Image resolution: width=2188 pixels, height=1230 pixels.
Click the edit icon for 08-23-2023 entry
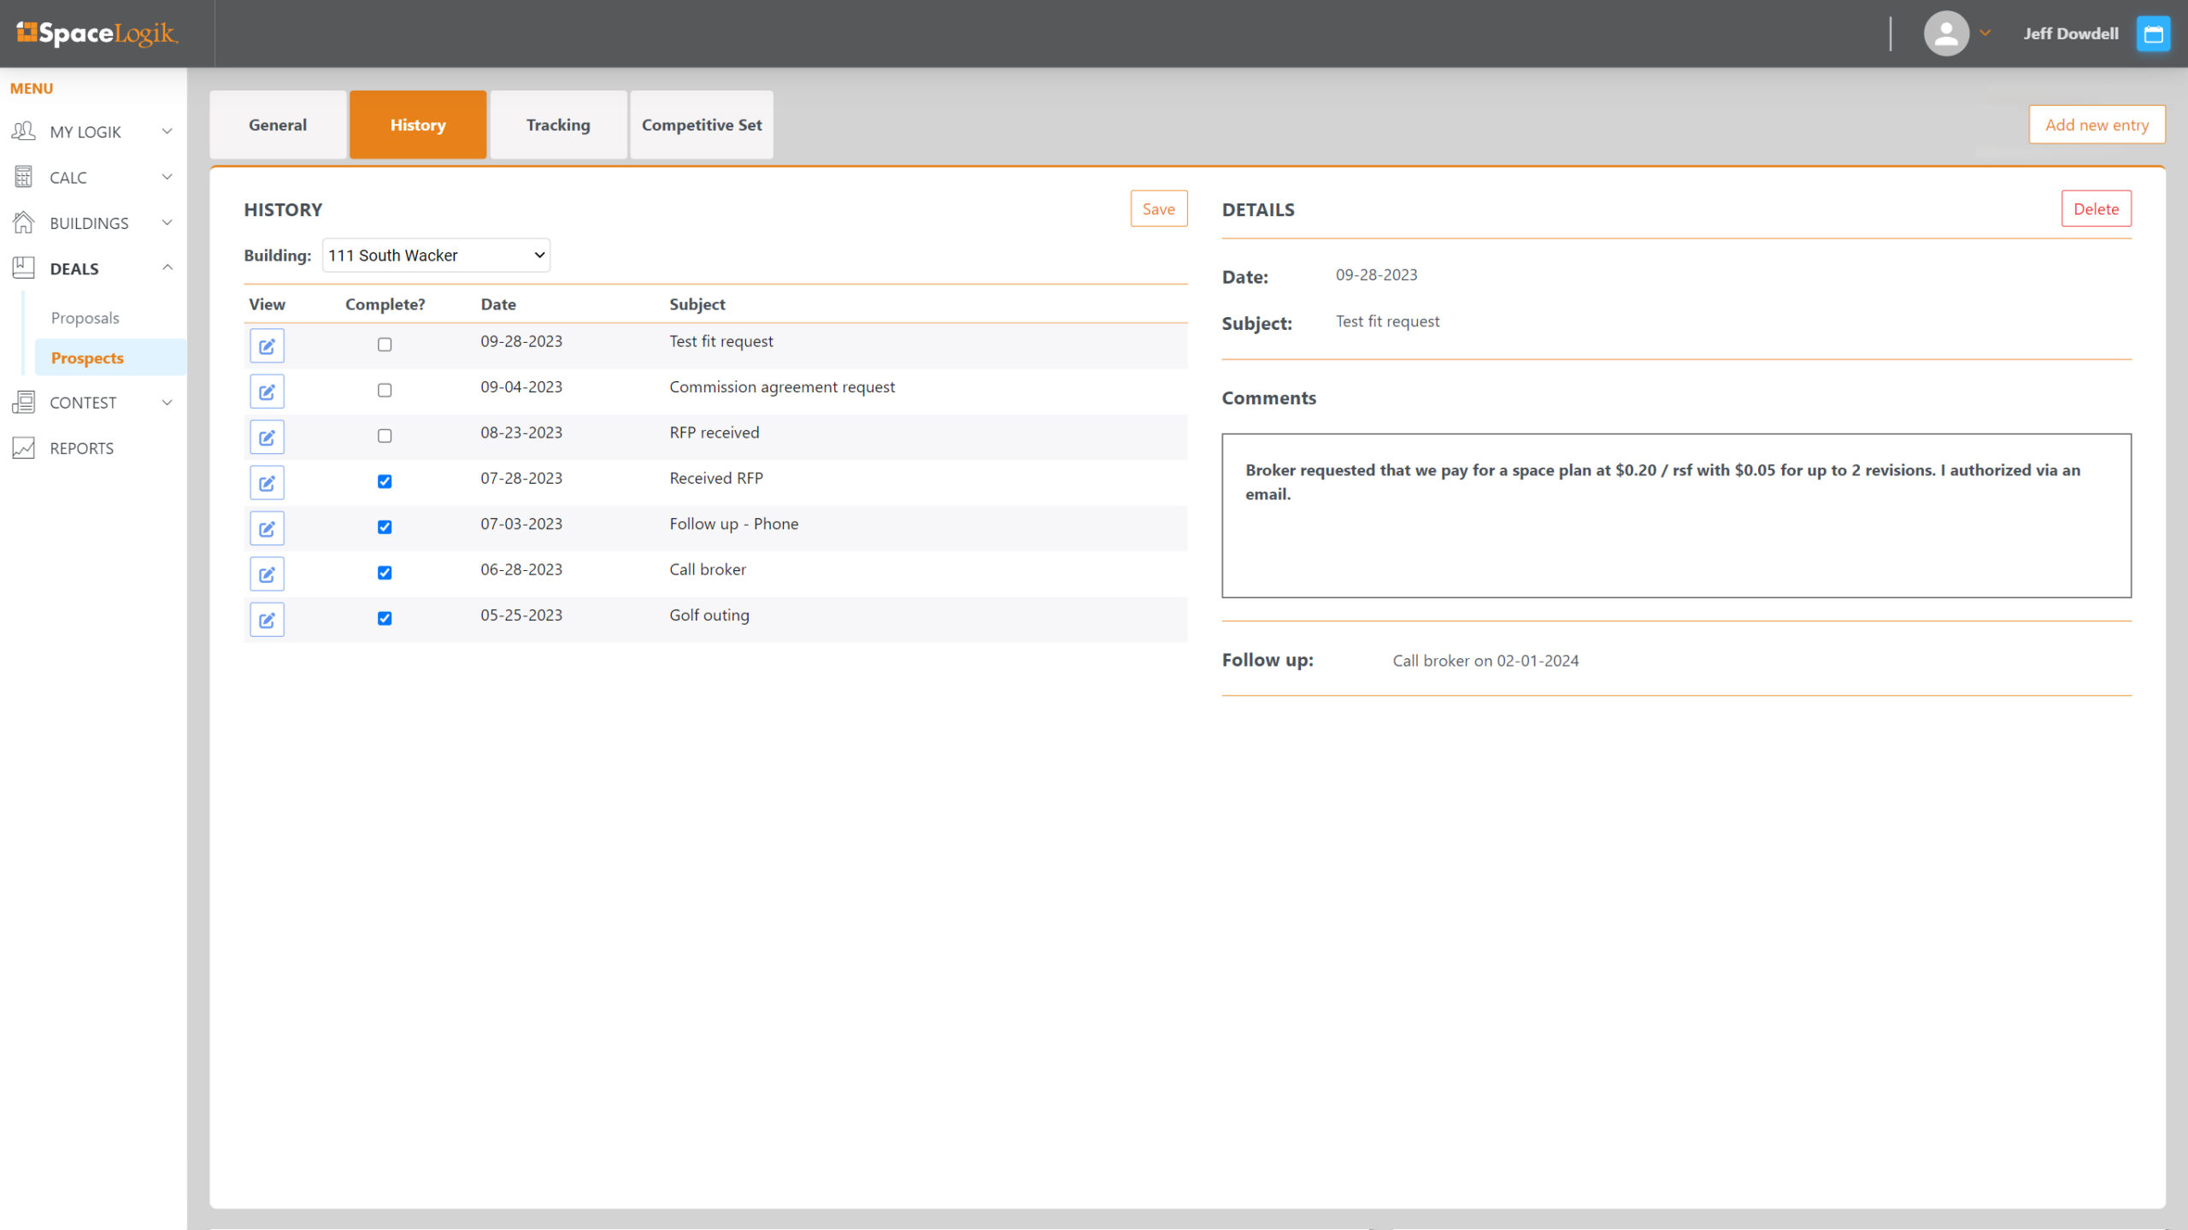tap(266, 436)
